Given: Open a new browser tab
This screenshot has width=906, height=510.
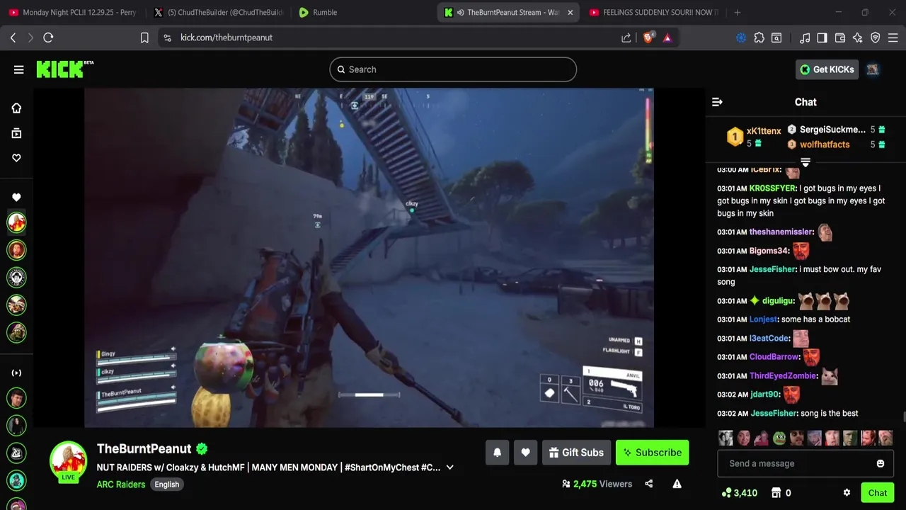Looking at the screenshot, I should pyautogui.click(x=737, y=12).
